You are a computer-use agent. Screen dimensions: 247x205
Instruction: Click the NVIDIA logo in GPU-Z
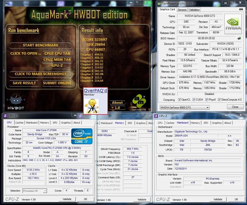pyautogui.click(x=233, y=24)
